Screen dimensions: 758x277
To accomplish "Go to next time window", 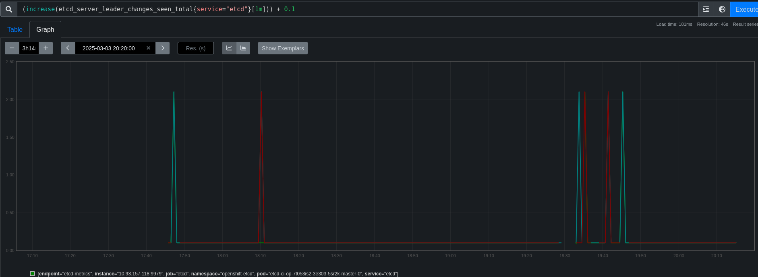I will [x=163, y=48].
